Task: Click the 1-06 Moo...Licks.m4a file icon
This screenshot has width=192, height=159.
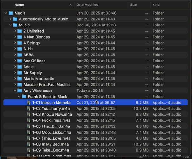Action: 29,132
